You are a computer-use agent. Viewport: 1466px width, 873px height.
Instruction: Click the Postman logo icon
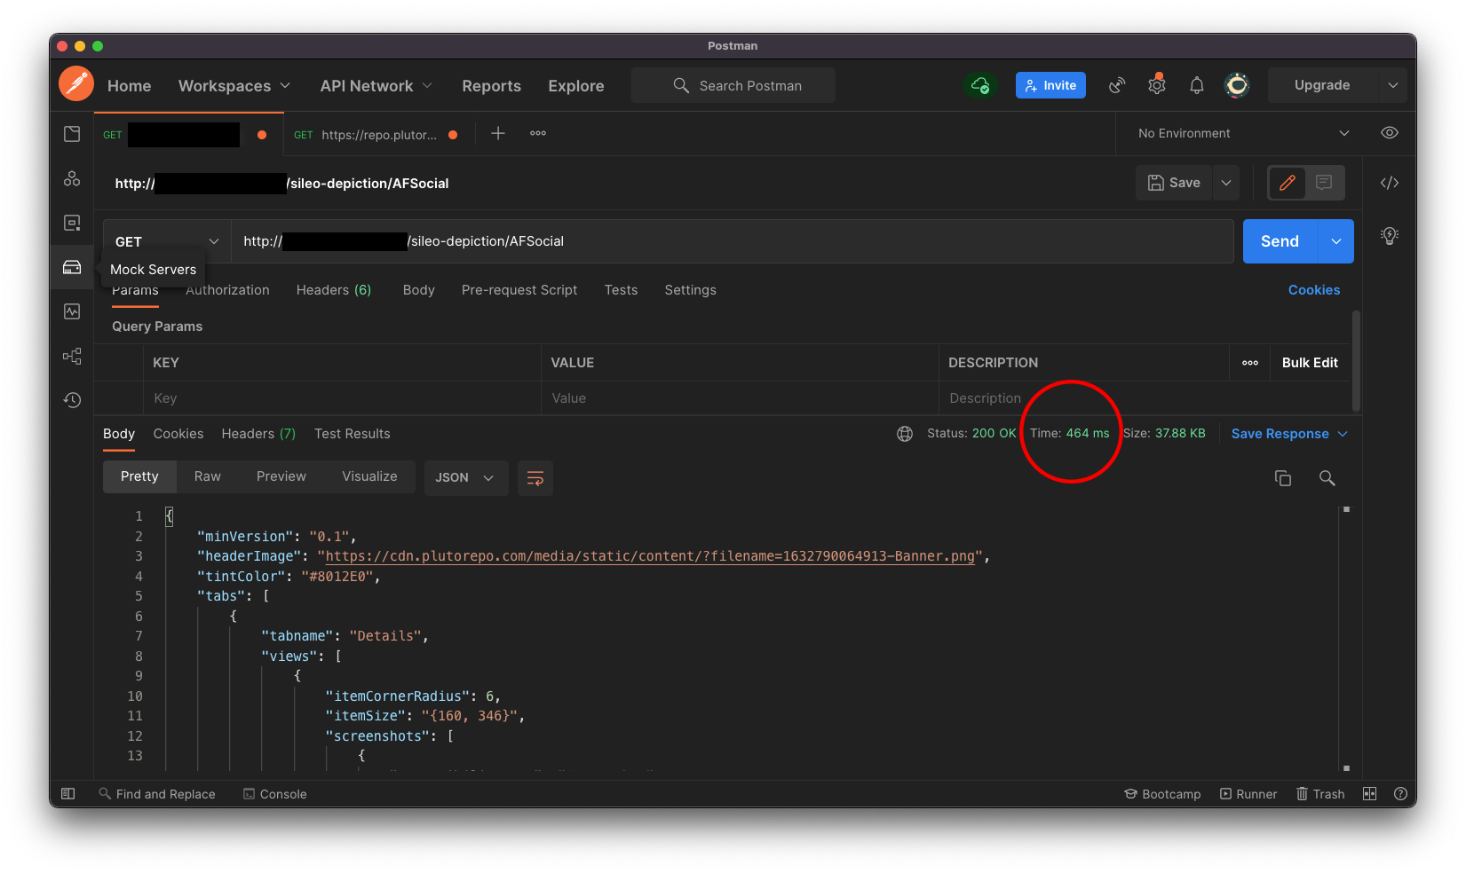point(76,84)
